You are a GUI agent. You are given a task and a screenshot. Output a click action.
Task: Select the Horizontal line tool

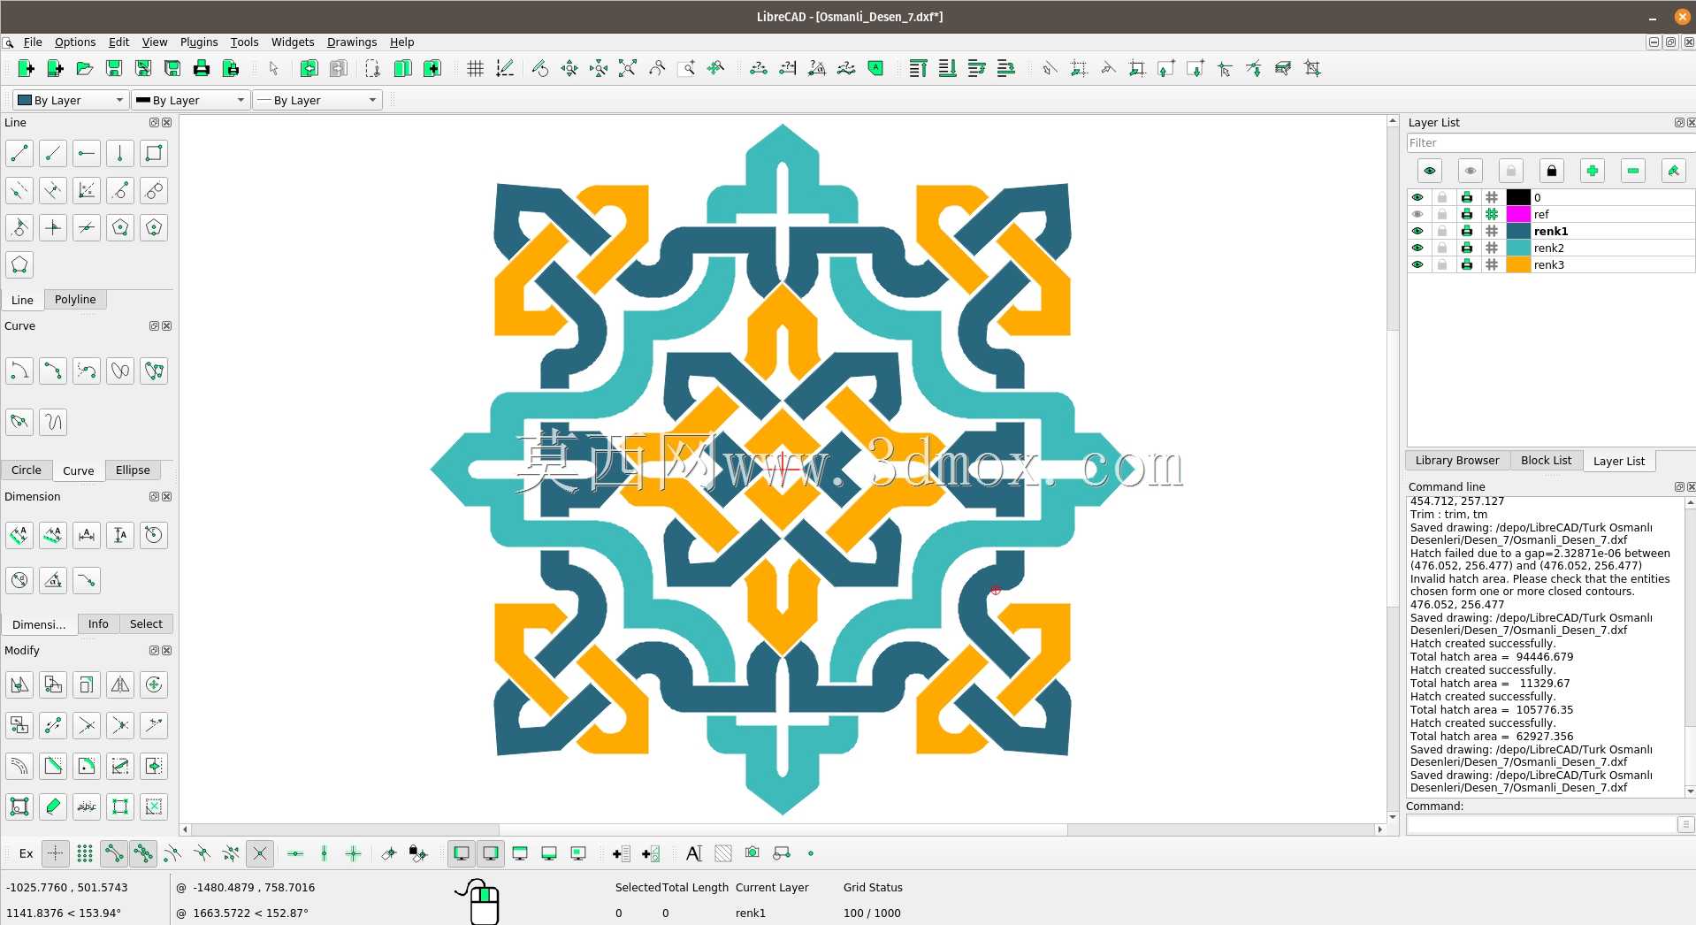pos(87,153)
